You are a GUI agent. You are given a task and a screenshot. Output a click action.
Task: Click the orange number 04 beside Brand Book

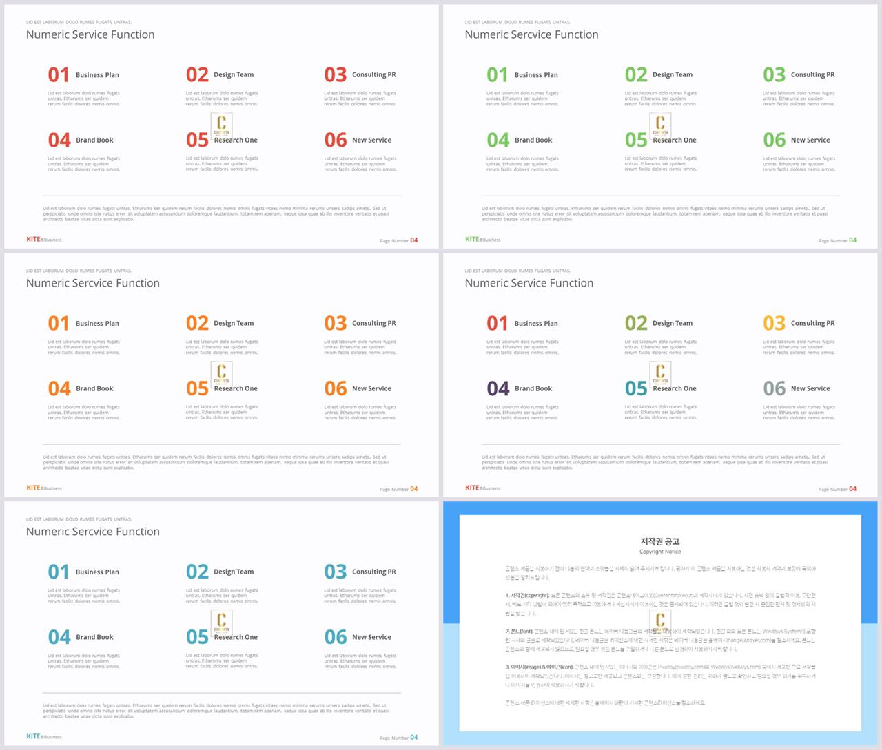point(59,388)
